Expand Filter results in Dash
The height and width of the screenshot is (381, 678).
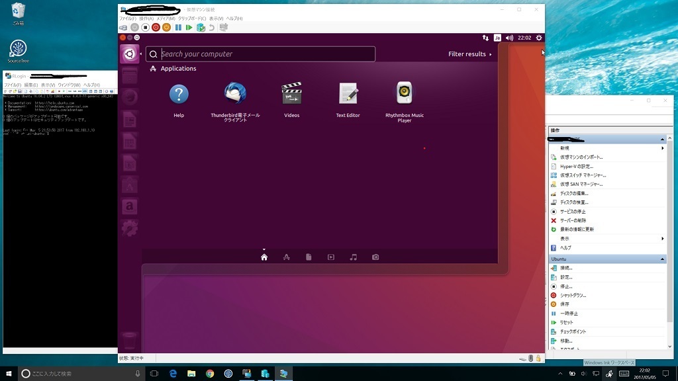tap(470, 54)
